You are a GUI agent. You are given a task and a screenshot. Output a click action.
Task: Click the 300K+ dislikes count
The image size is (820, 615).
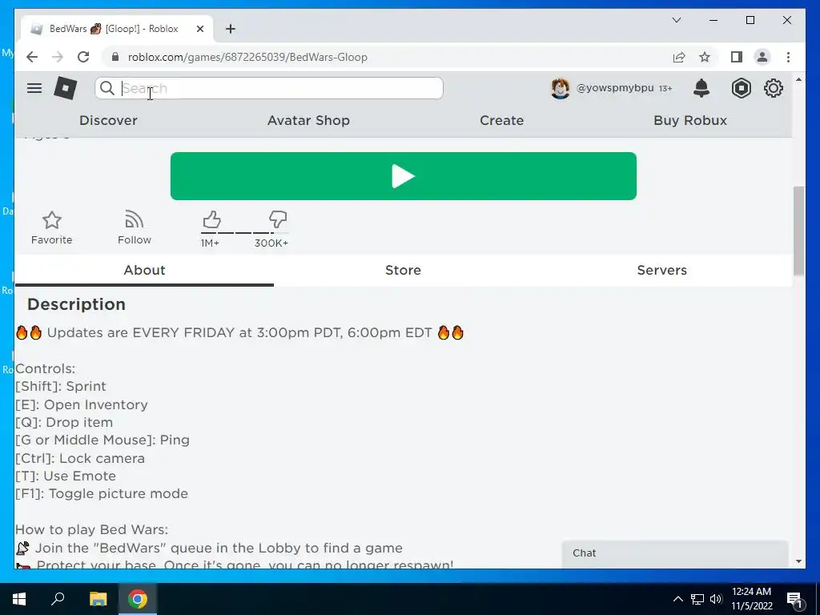point(271,243)
